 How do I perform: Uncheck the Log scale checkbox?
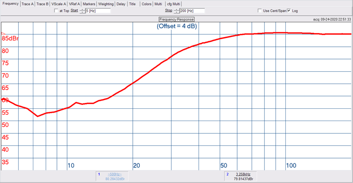[x=289, y=11]
